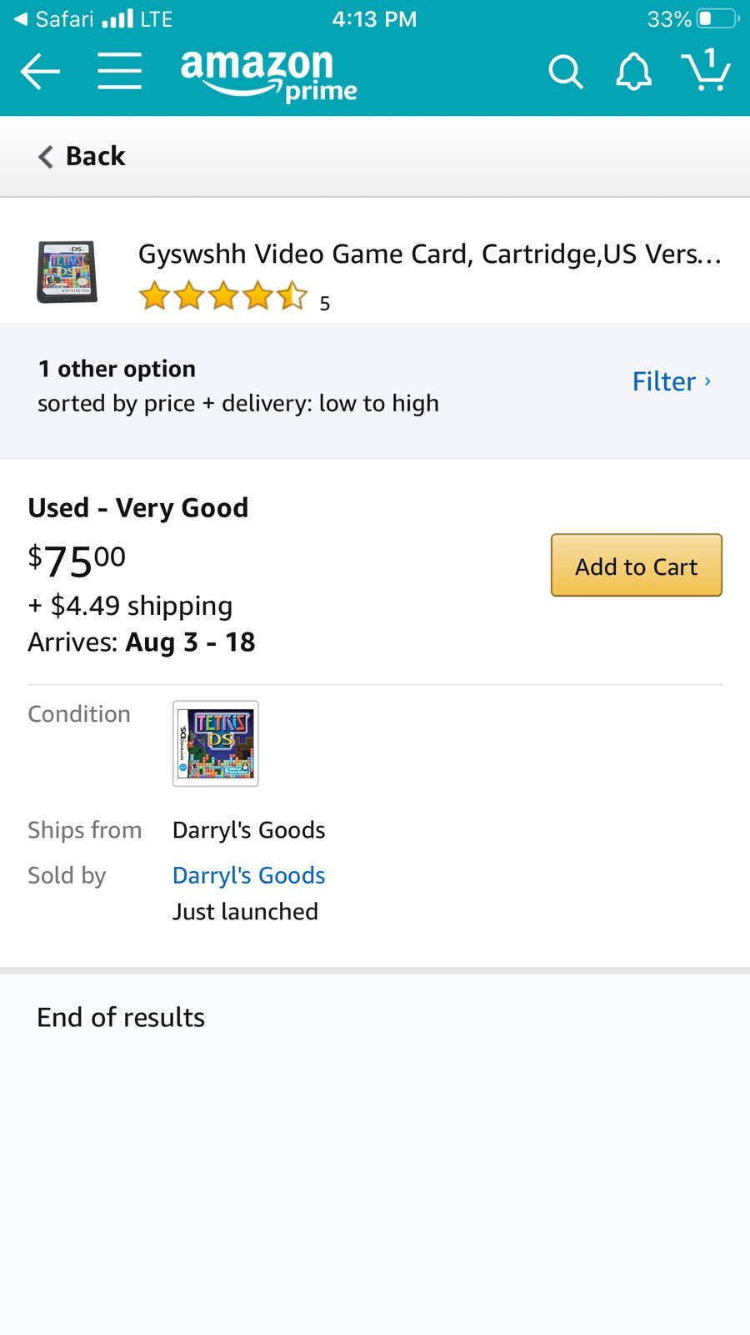Image resolution: width=750 pixels, height=1335 pixels.
Task: Open the hamburger menu
Action: [119, 71]
